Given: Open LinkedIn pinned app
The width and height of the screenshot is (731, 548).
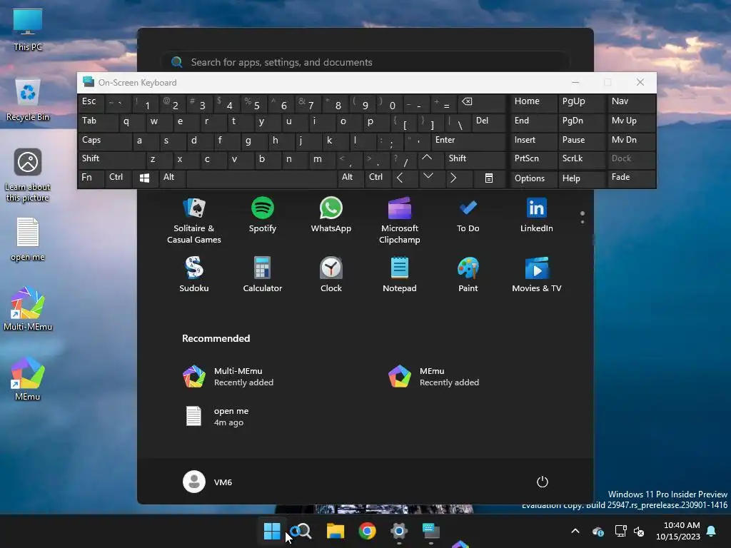Looking at the screenshot, I should [537, 215].
